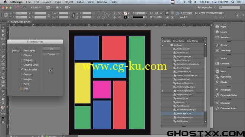Select the Pen tool
Image resolution: width=245 pixels, height=137 pixels.
[3, 56]
